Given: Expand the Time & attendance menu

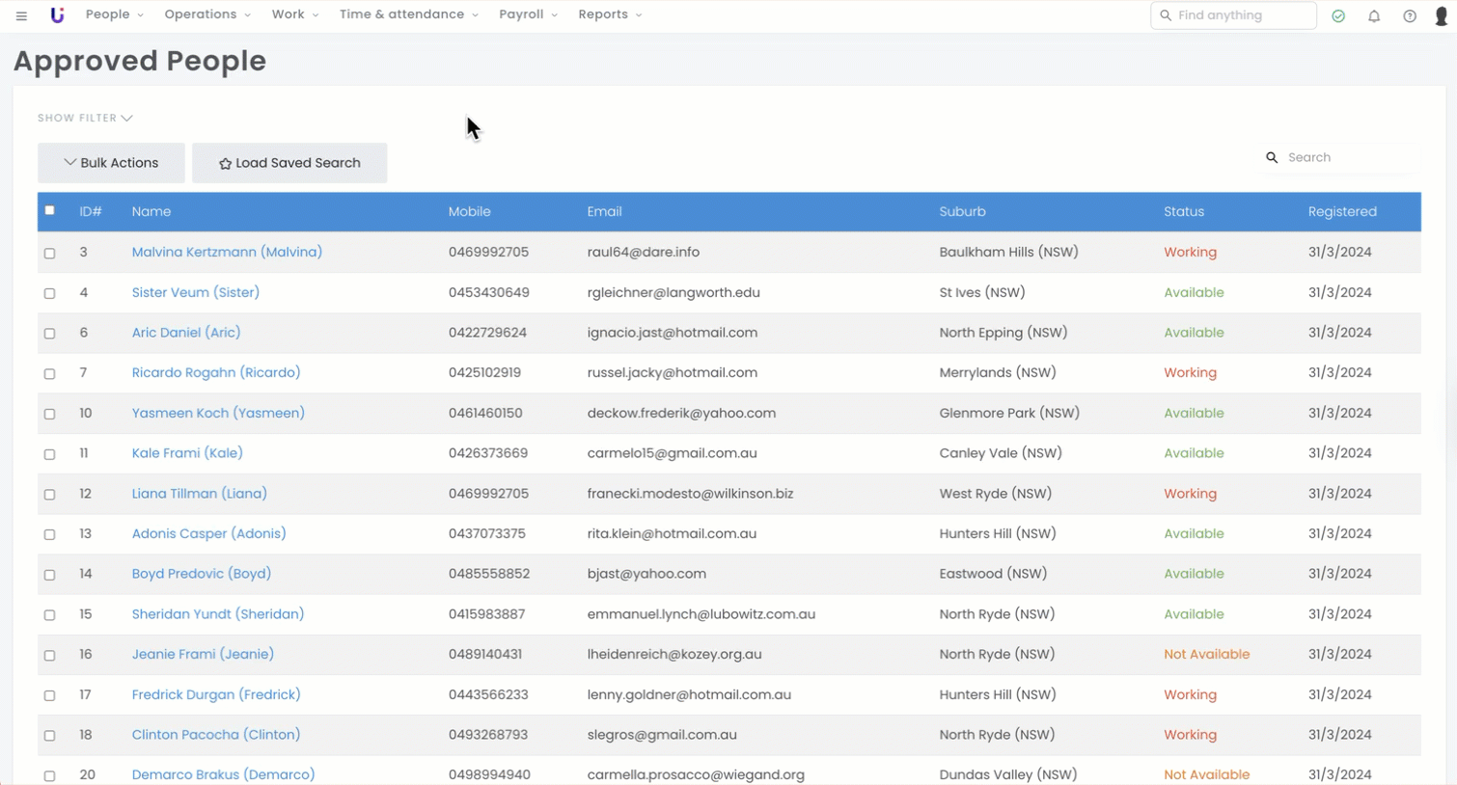Looking at the screenshot, I should [408, 14].
